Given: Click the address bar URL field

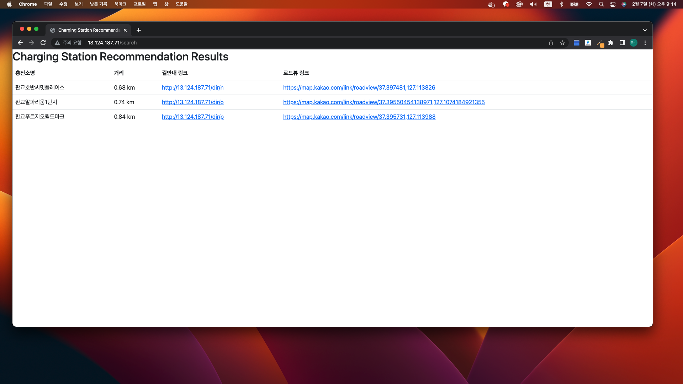Looking at the screenshot, I should 249,43.
